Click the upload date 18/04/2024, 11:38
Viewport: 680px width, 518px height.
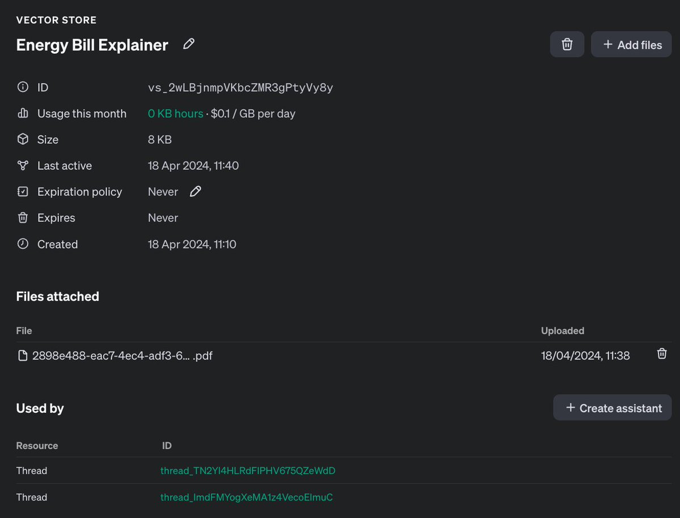[585, 356]
